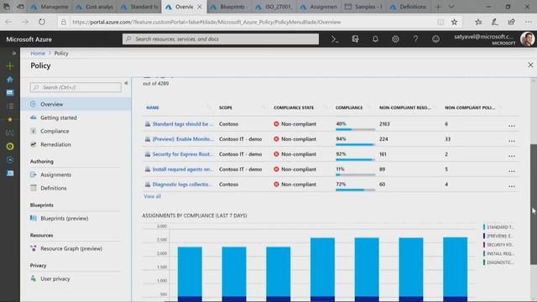Open more options for Standard tags row
Image resolution: width=537 pixels, height=302 pixels.
click(x=512, y=126)
